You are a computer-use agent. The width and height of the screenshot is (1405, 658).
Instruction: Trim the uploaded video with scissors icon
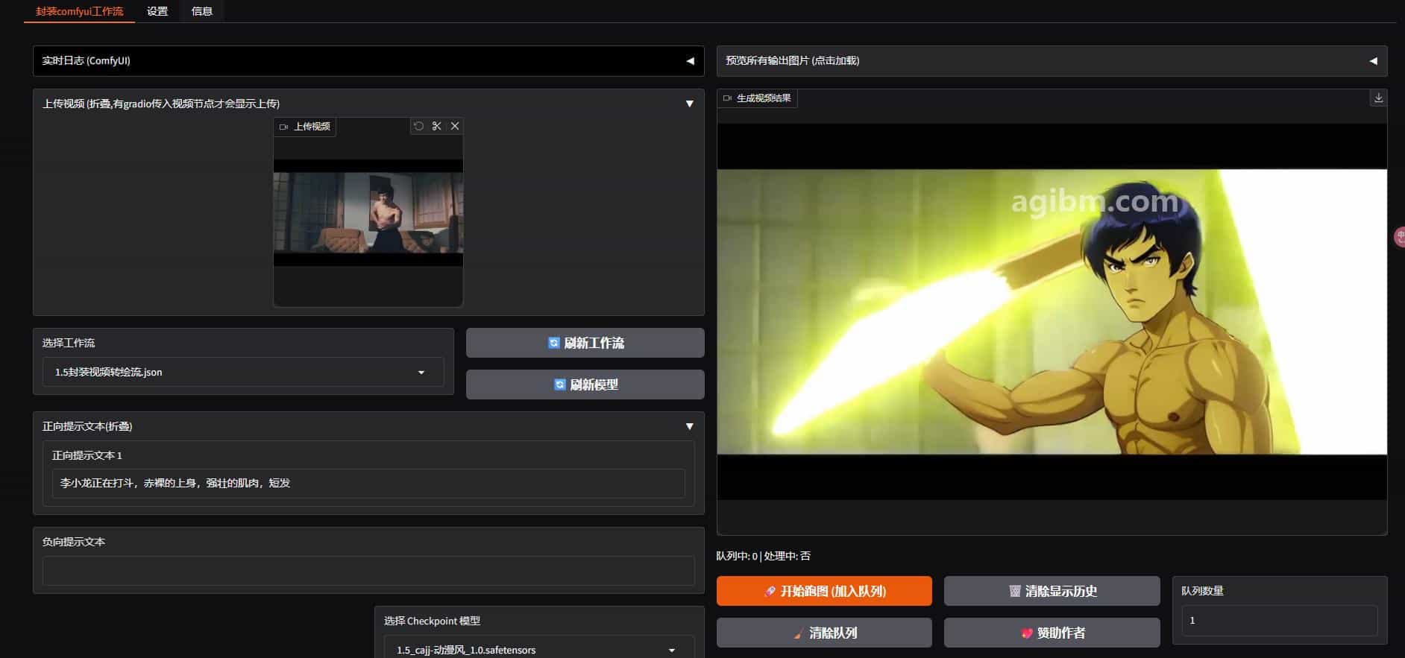click(437, 126)
